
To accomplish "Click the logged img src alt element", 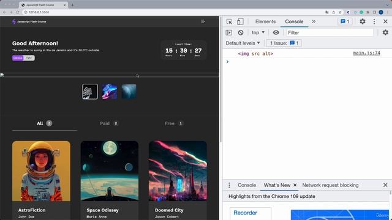I will pyautogui.click(x=255, y=54).
